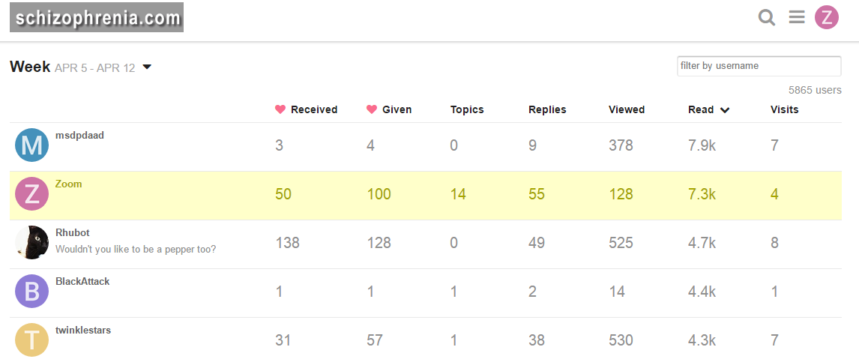
Task: Sort users by Viewed column
Action: pos(627,109)
